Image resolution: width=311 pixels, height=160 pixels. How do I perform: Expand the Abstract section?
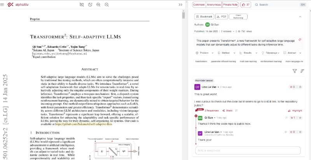[x=292, y=53]
